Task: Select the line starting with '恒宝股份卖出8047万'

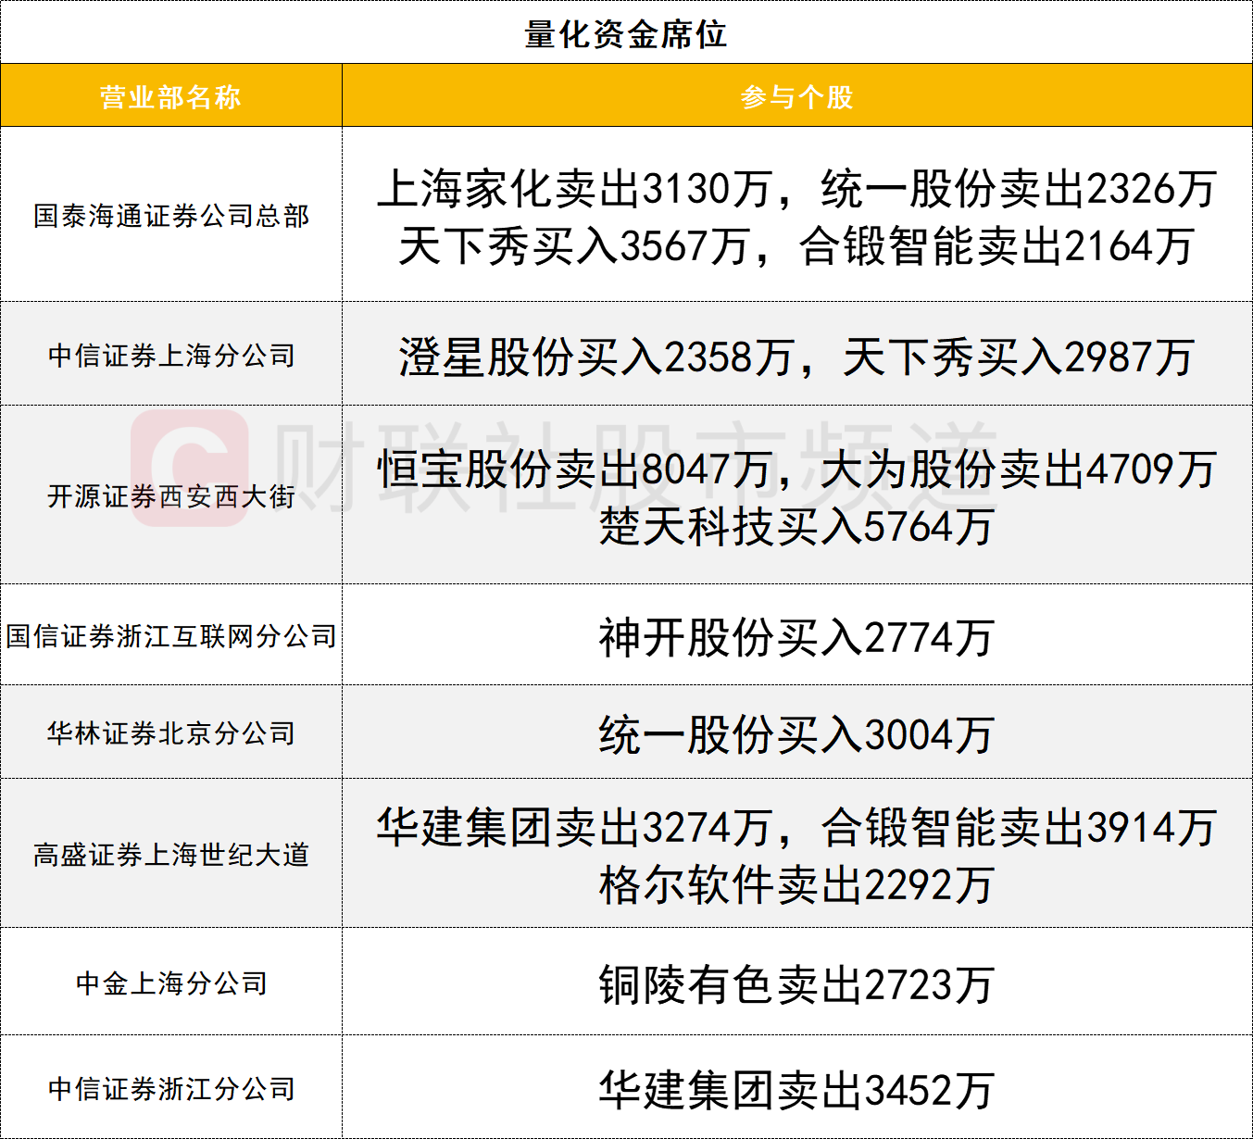Action: [797, 469]
